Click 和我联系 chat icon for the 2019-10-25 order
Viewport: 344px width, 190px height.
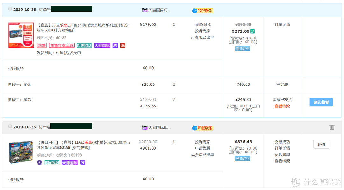coord(195,128)
